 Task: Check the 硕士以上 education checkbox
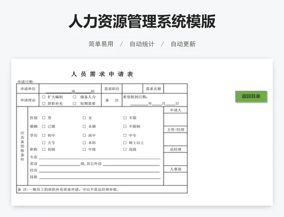point(125,143)
